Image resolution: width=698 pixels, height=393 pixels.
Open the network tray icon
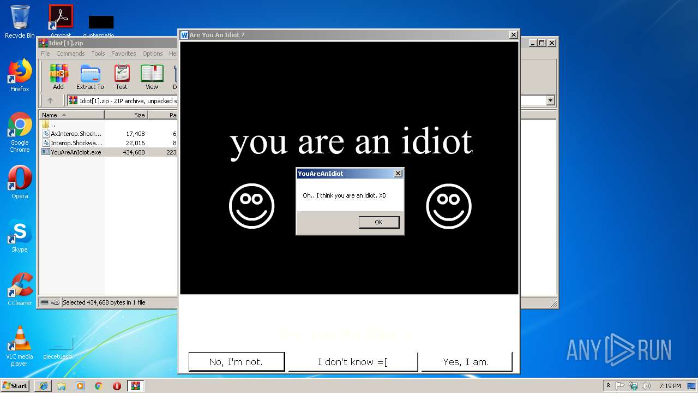633,386
